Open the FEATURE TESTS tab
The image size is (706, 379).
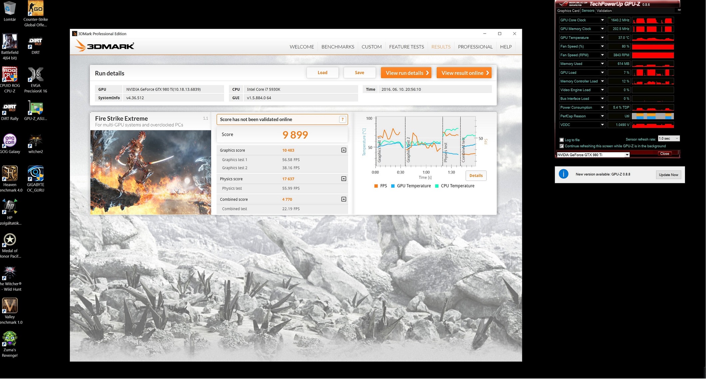[406, 47]
